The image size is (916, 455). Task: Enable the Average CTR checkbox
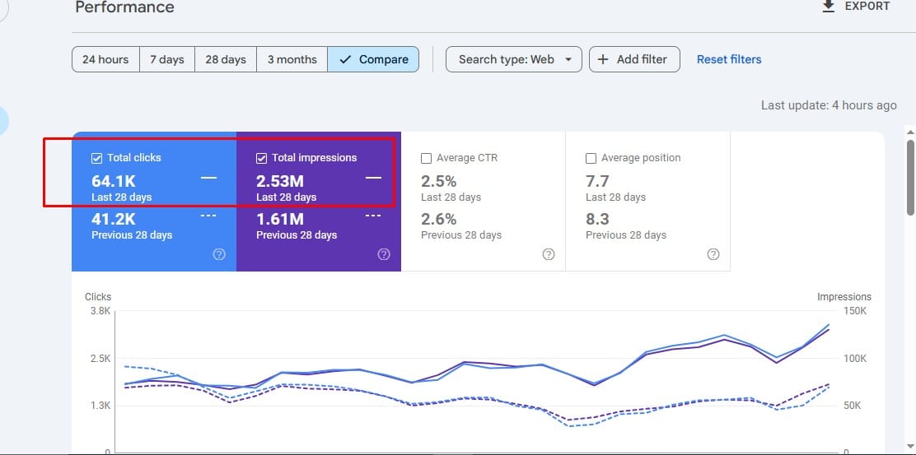coord(427,158)
